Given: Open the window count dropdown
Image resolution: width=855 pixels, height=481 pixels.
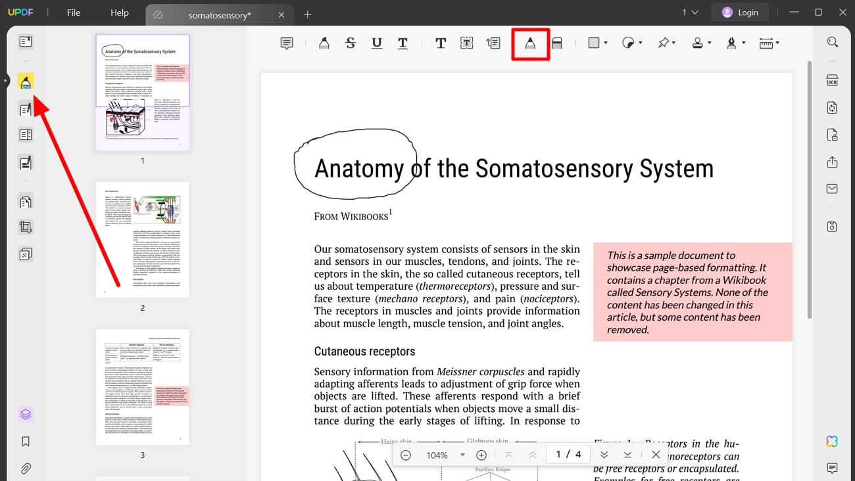Looking at the screenshot, I should [x=690, y=12].
